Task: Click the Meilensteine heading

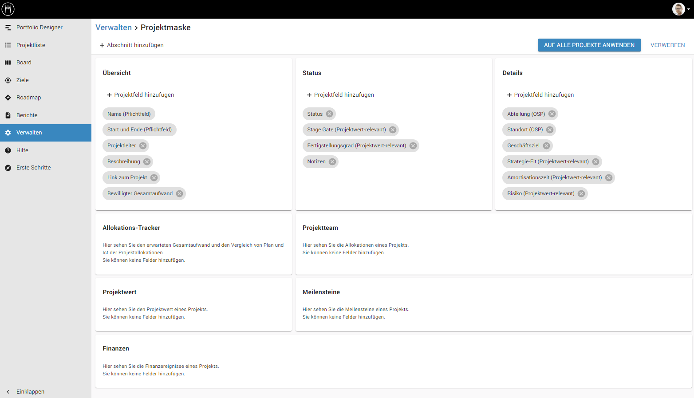Action: point(321,292)
